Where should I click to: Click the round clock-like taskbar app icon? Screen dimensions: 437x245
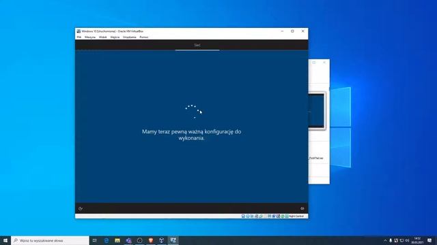139,240
